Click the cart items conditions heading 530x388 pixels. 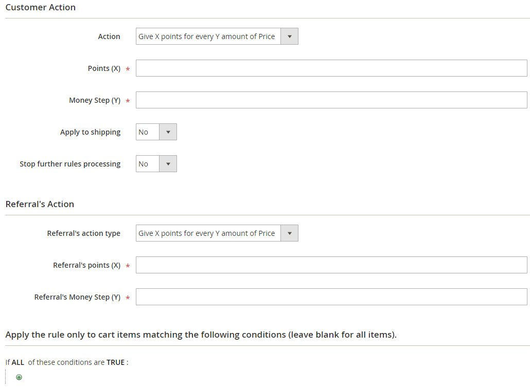(x=201, y=335)
